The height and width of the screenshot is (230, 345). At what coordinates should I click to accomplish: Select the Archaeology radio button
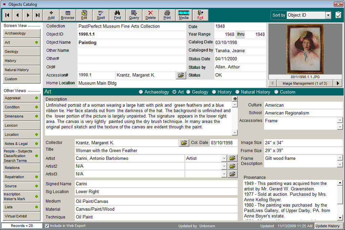(141, 92)
